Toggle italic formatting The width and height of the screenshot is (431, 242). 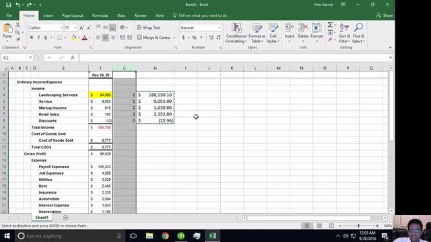(38, 38)
